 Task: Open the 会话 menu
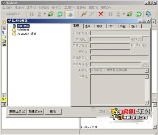click(7, 8)
